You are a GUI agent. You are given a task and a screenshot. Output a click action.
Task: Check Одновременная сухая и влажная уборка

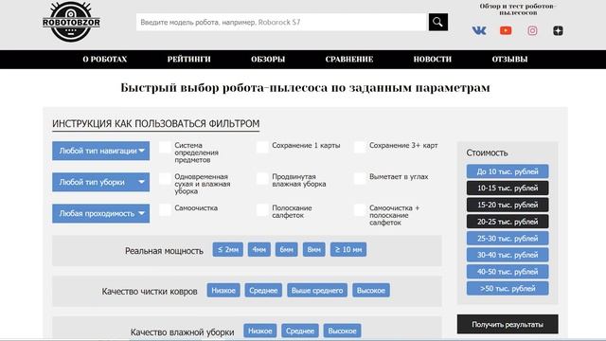165,178
